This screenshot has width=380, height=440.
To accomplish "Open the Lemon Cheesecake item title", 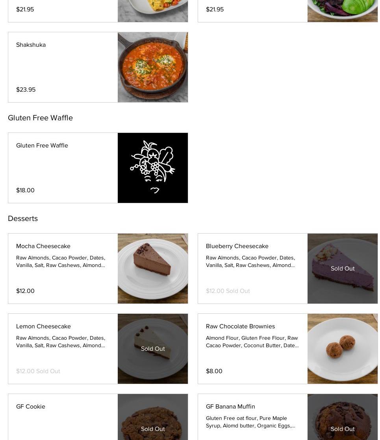I will pyautogui.click(x=43, y=326).
